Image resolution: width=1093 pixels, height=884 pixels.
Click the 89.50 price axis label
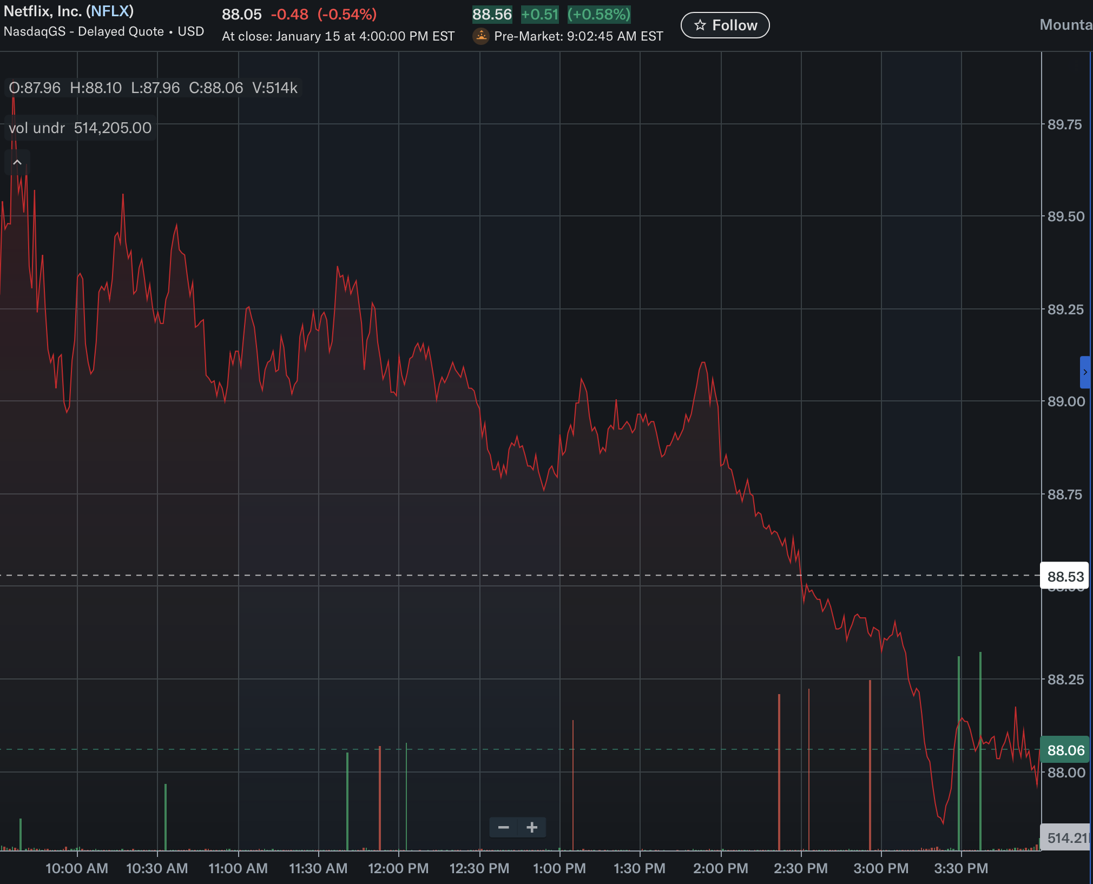(1065, 216)
